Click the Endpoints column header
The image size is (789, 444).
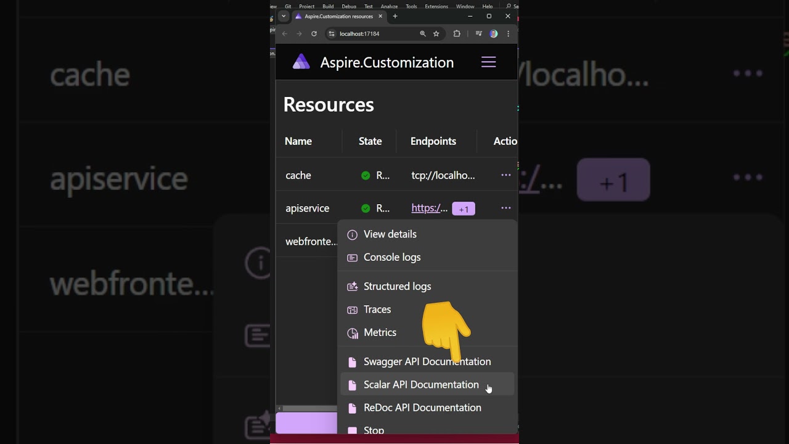(433, 141)
